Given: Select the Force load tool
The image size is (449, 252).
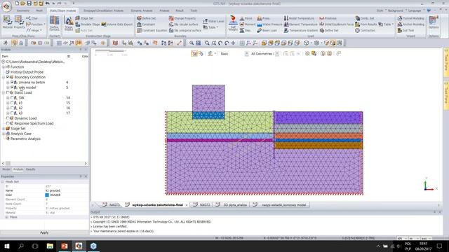Looking at the screenshot, I should click(x=246, y=18).
